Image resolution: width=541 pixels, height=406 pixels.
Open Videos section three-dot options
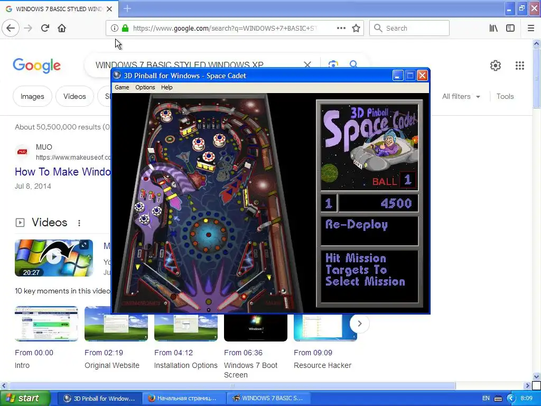[79, 223]
